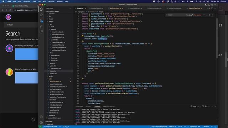Open Source Control view in activity bar
The height and width of the screenshot is (128, 228).
point(41,21)
